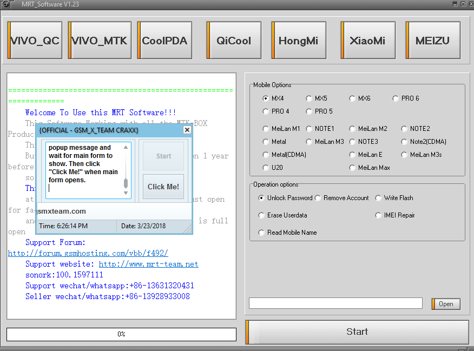Open the VIVO_QC brand tab
This screenshot has height=351, width=474.
35,40
